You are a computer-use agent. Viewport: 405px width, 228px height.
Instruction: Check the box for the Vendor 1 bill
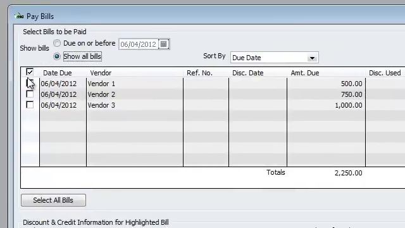[30, 83]
